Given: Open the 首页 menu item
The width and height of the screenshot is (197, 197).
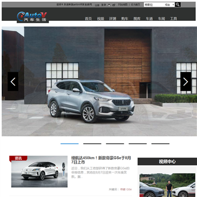Looking at the screenshot, I should [88, 19].
